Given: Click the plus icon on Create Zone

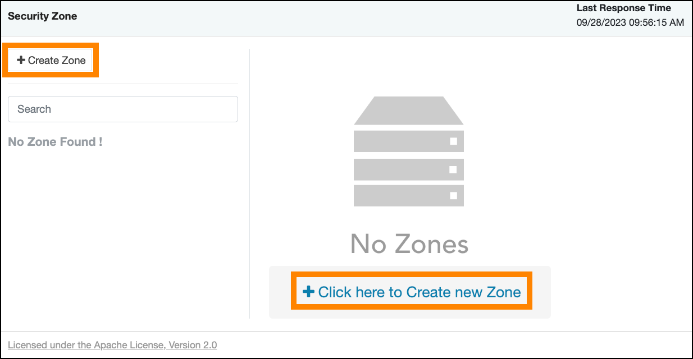Looking at the screenshot, I should (21, 60).
